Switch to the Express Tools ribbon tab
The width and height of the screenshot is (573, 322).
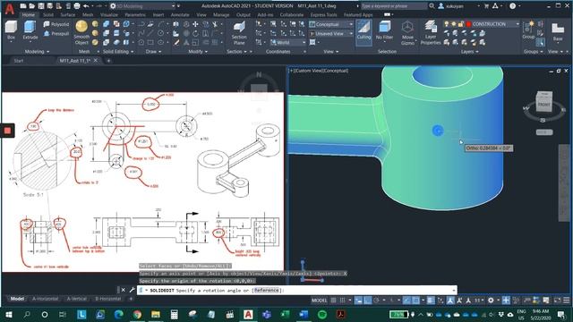[x=323, y=15]
